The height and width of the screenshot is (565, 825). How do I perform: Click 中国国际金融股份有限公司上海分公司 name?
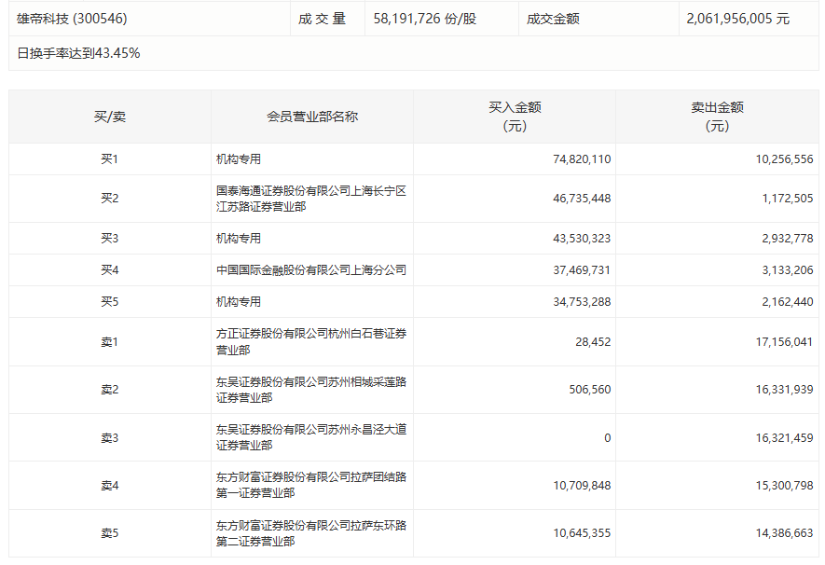point(311,269)
